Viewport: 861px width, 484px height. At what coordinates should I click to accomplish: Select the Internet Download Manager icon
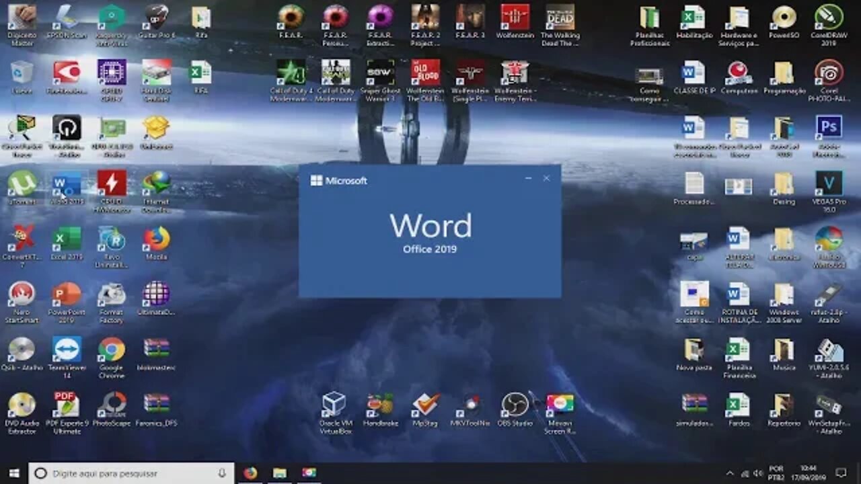(157, 192)
